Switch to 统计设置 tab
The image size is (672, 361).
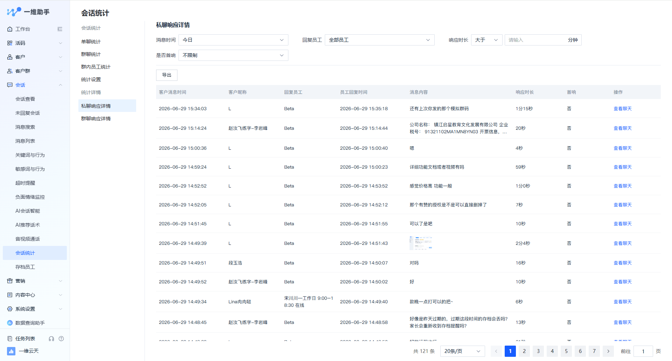(91, 79)
